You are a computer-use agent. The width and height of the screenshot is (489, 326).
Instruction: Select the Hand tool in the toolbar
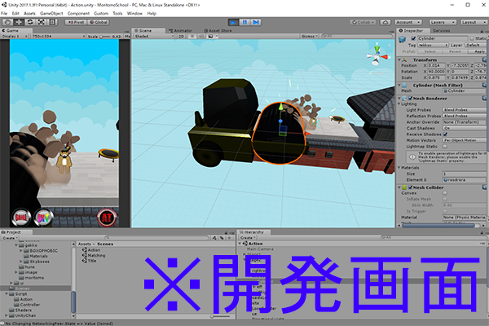[7, 23]
